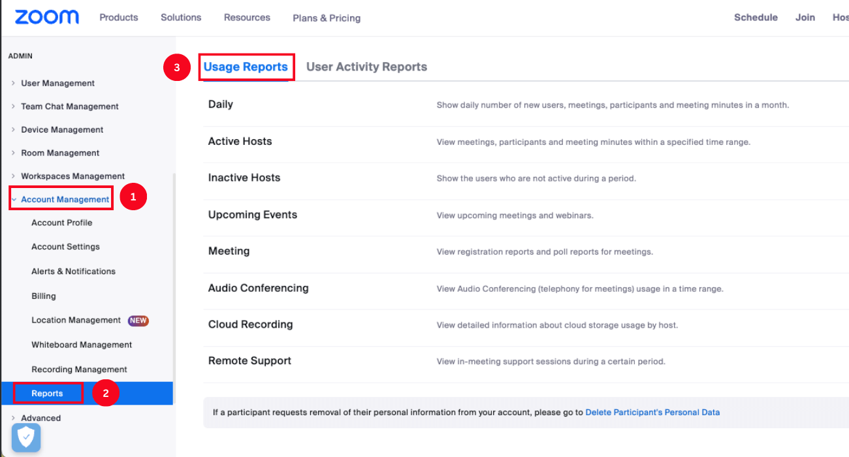This screenshot has width=849, height=457.
Task: Click the NEW badge beside Location Management
Action: click(x=138, y=321)
